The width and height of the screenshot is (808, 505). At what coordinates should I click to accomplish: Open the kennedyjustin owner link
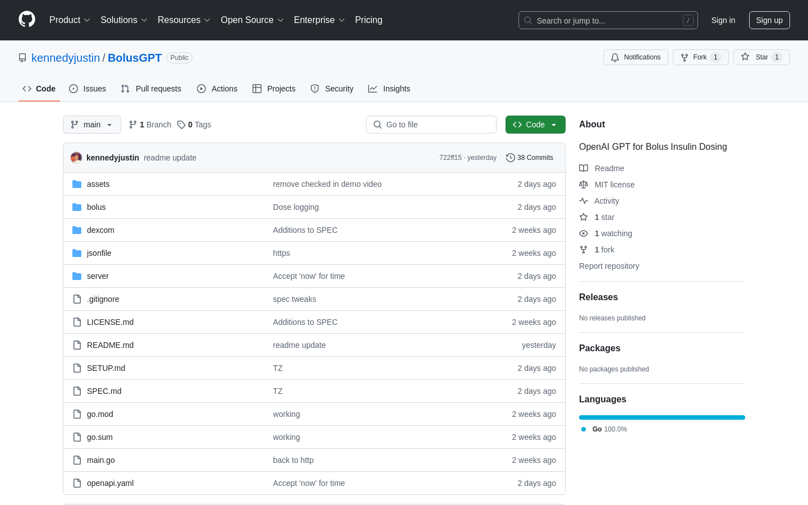point(66,58)
